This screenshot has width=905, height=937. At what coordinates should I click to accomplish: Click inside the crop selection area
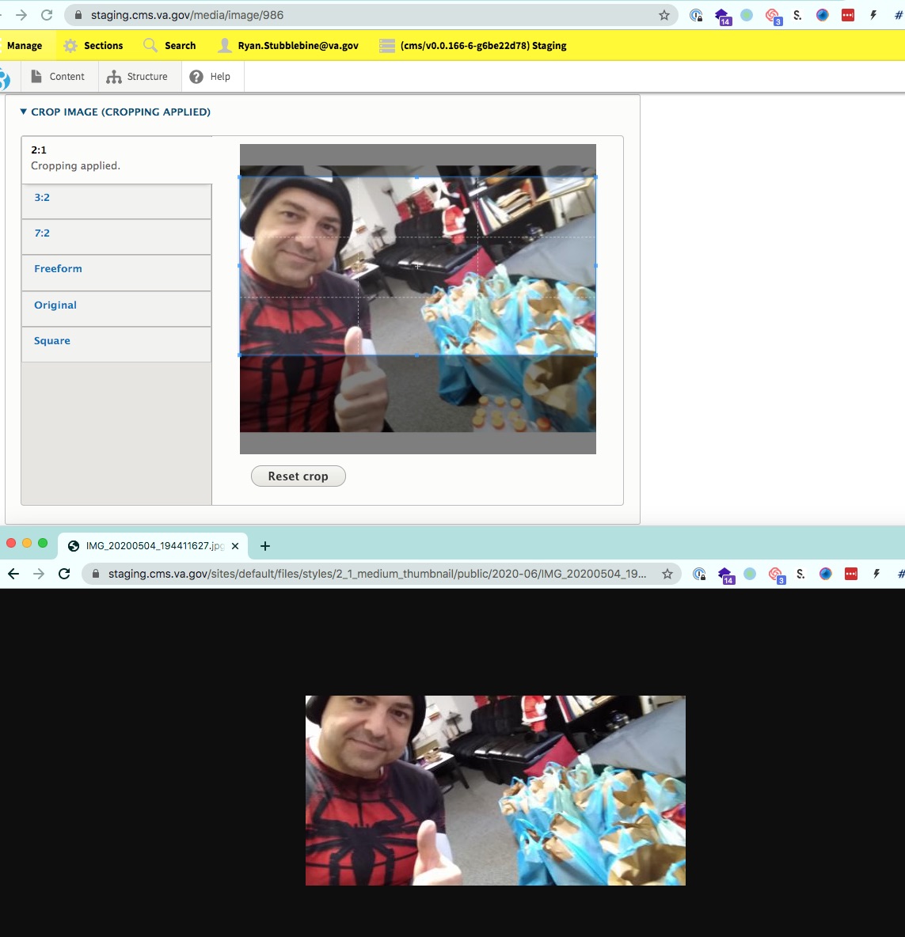click(x=418, y=266)
